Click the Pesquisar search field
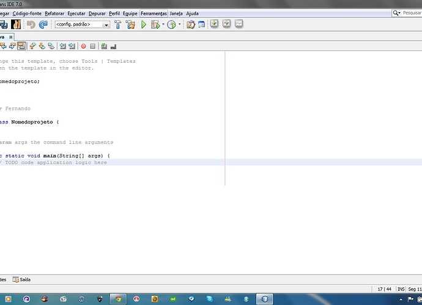This screenshot has width=422, height=305. pyautogui.click(x=412, y=13)
